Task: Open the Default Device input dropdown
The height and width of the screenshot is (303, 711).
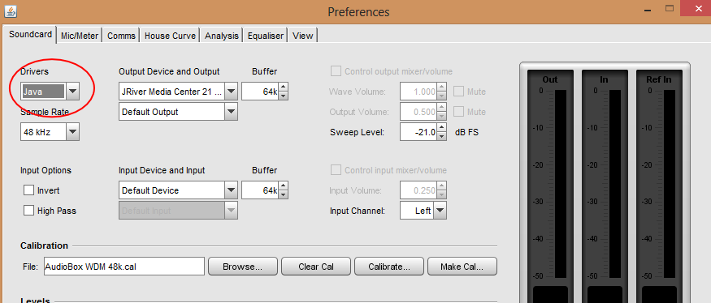Action: [x=178, y=190]
